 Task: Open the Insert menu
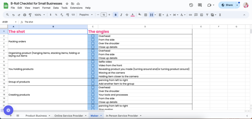coord(36,8)
